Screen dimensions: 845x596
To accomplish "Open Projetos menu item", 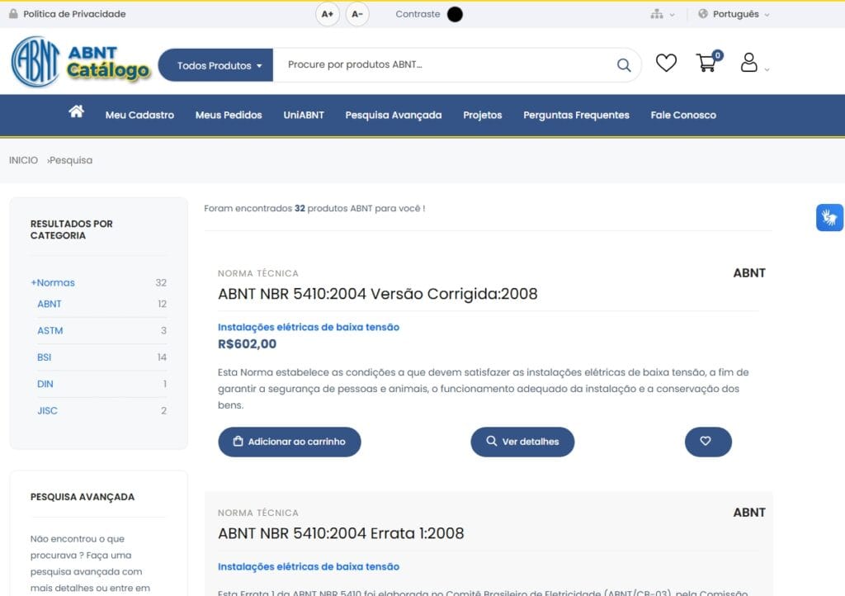I will [482, 115].
